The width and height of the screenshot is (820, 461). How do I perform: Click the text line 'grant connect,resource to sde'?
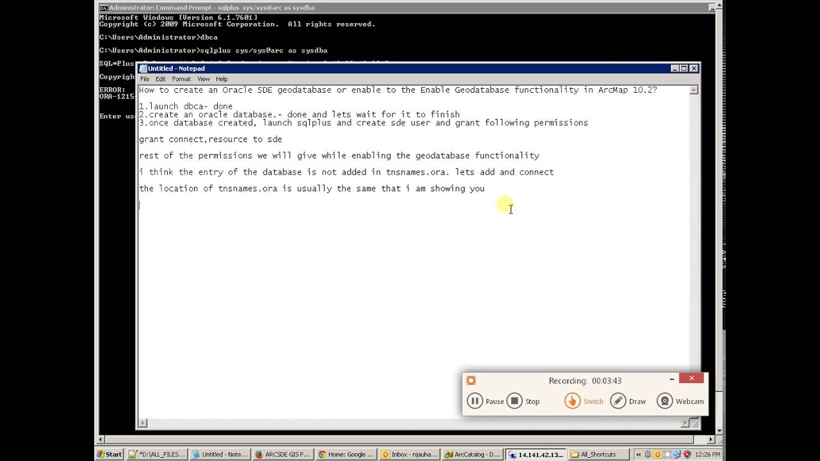click(x=211, y=139)
